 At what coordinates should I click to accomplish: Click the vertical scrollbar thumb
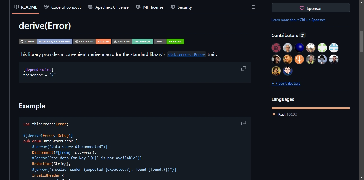pyautogui.click(x=361, y=41)
